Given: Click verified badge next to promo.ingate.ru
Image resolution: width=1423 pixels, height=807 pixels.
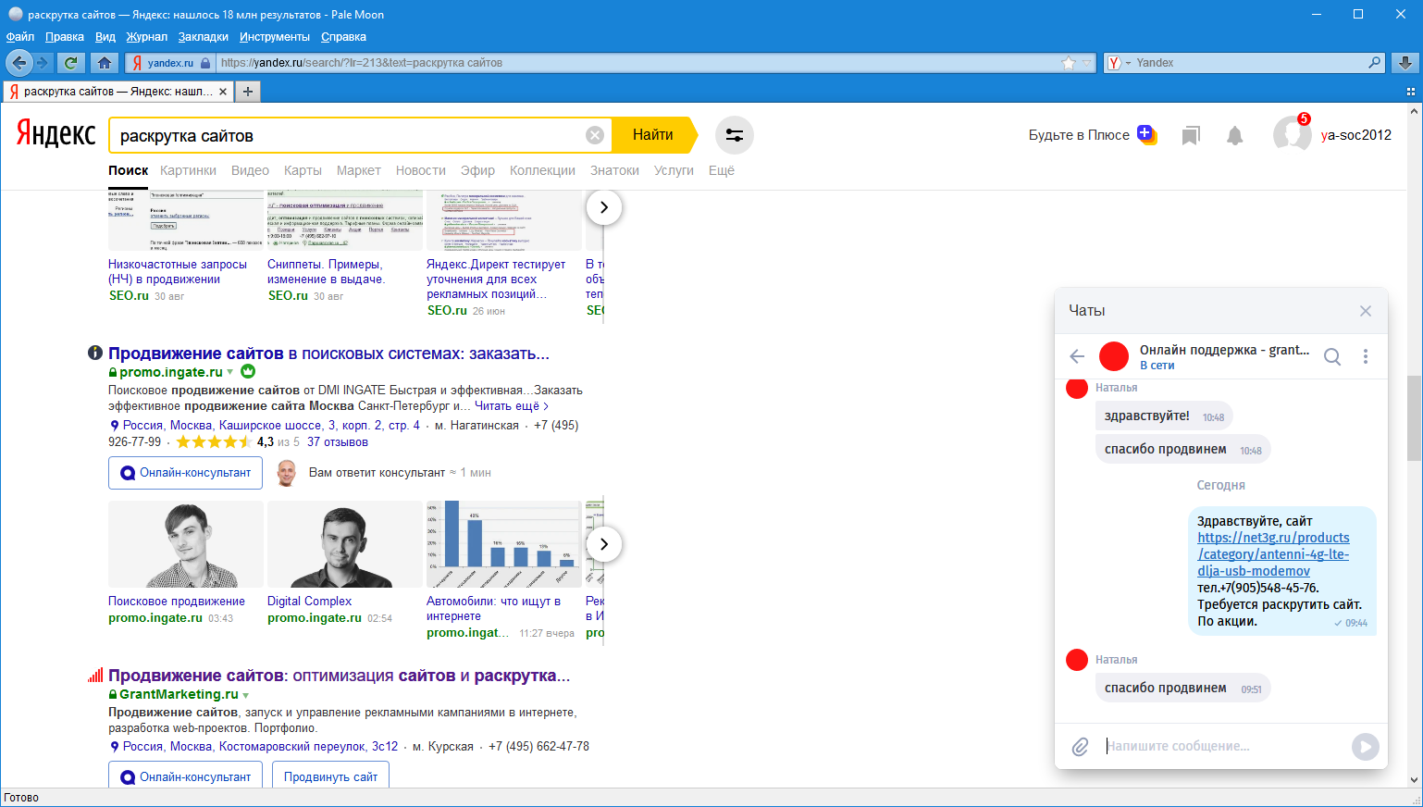Looking at the screenshot, I should click(248, 371).
